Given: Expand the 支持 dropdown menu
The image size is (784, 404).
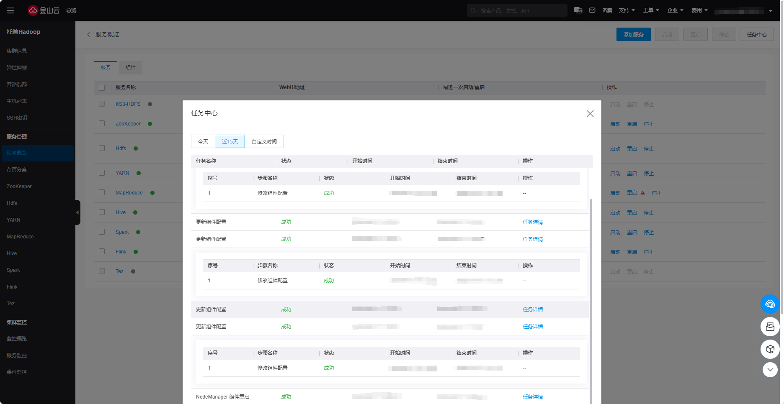Looking at the screenshot, I should [627, 10].
